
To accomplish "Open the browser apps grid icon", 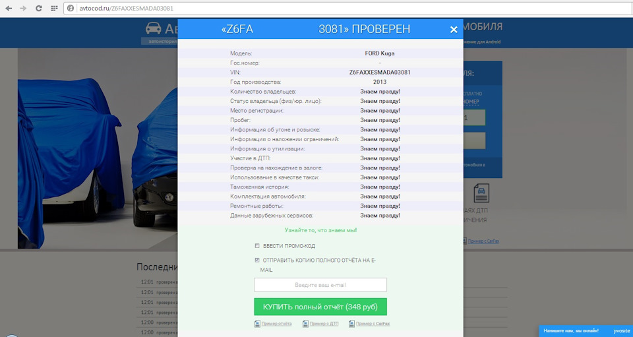I will coord(54,8).
